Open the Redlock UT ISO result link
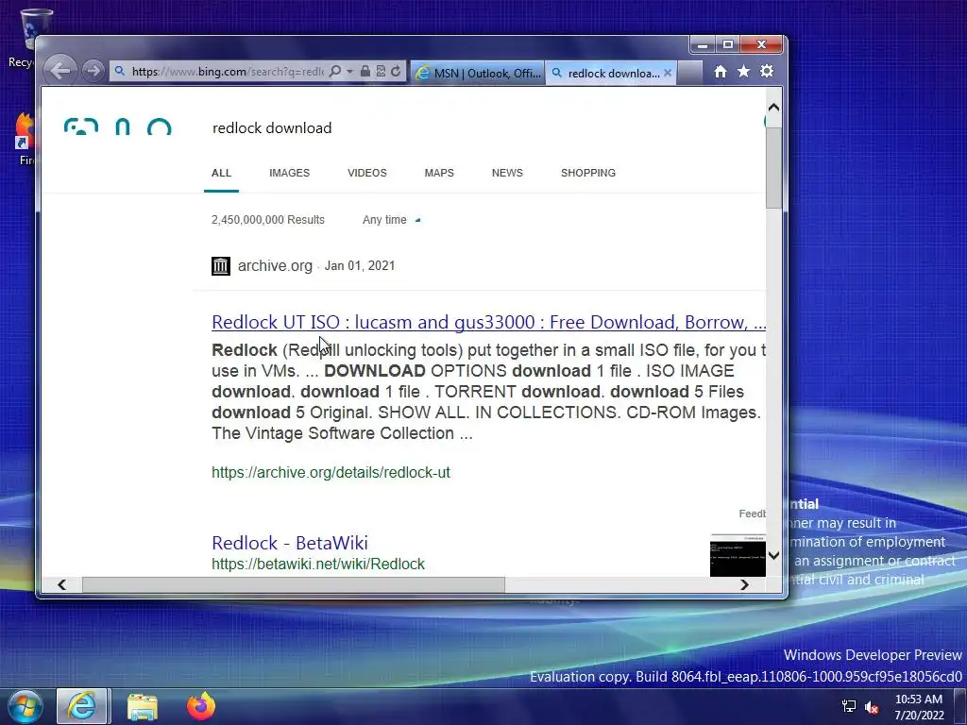Viewport: 967px width, 725px height. click(x=488, y=322)
